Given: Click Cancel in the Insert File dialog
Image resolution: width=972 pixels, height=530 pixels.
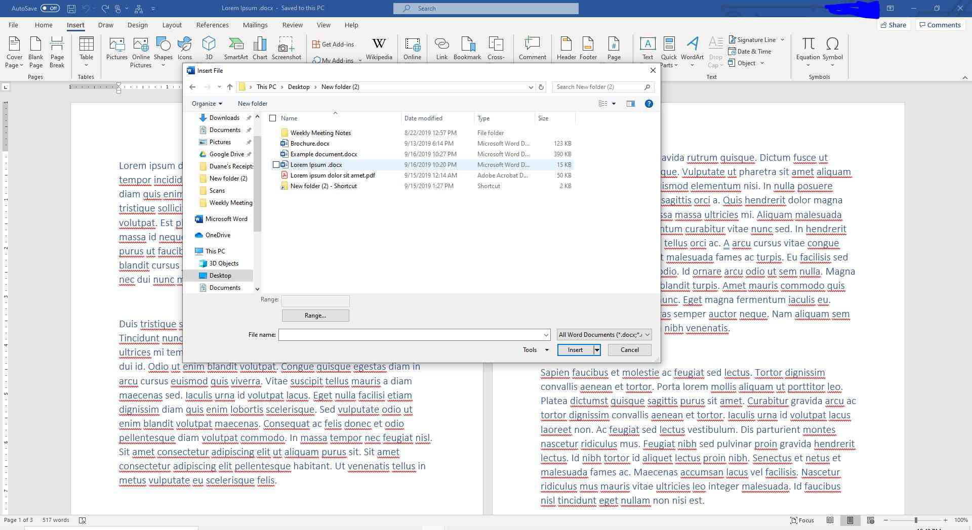Looking at the screenshot, I should click(629, 350).
